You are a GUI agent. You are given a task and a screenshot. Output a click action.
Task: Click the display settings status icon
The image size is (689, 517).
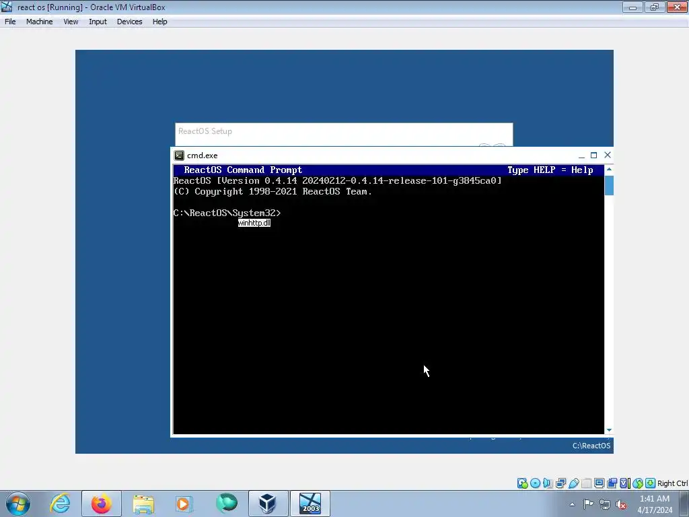599,483
